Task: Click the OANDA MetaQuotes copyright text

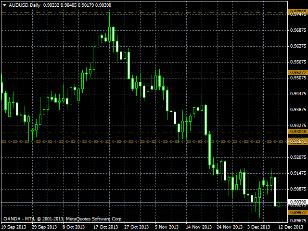Action: pos(63,218)
